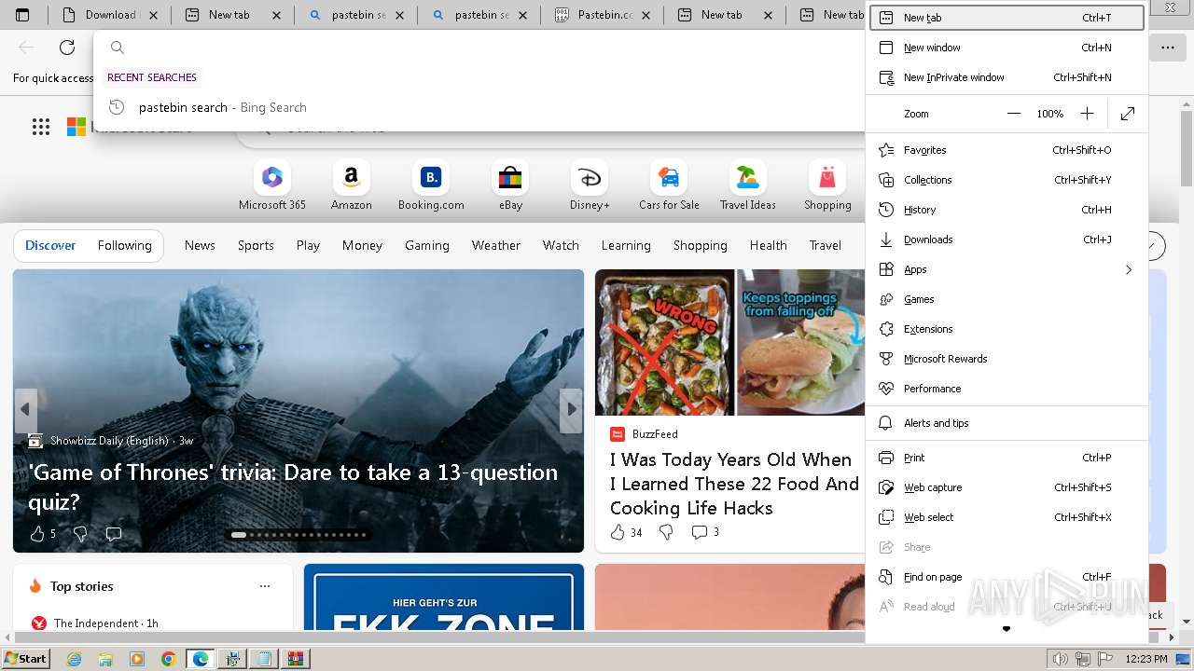The image size is (1194, 671).
Task: Select New tab in the Edge menu
Action: [1007, 18]
